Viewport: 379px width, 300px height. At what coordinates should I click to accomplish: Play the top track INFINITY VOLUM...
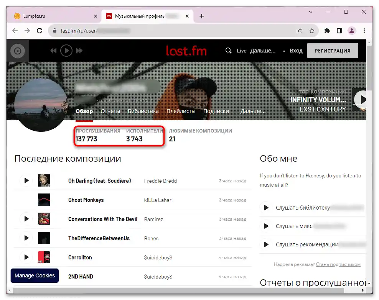tap(361, 100)
